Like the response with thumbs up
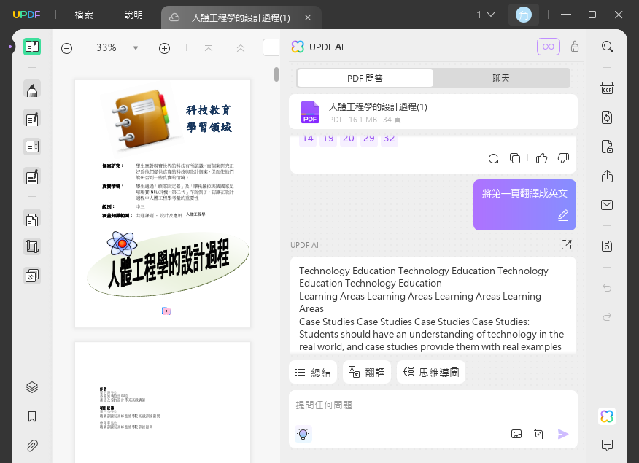Image resolution: width=639 pixels, height=463 pixels. pos(541,158)
